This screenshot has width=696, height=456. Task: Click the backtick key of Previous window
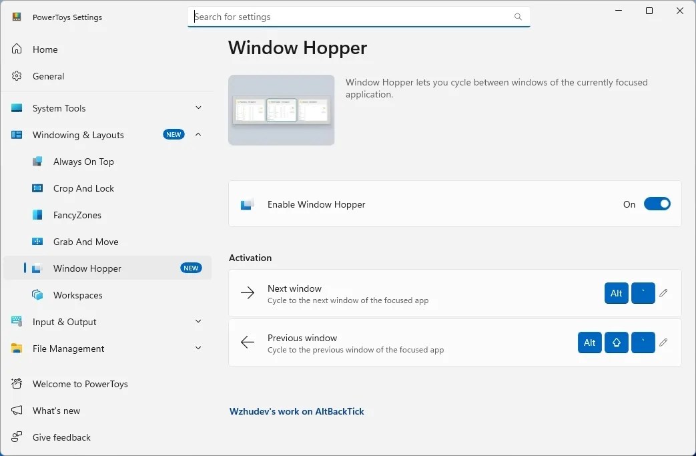pyautogui.click(x=643, y=343)
